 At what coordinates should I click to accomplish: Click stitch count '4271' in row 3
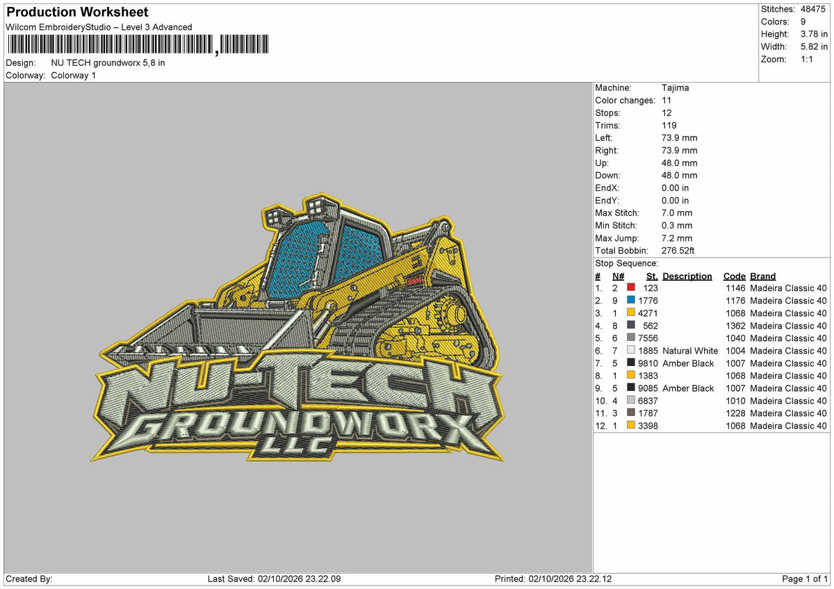(648, 313)
